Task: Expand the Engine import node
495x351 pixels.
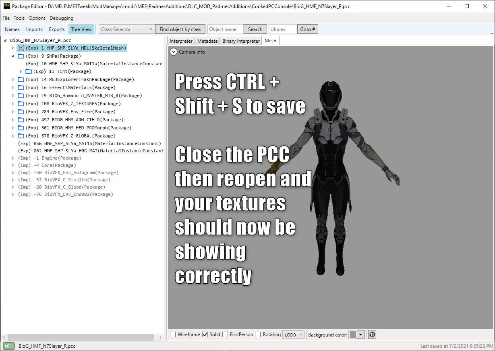Action: pos(13,158)
